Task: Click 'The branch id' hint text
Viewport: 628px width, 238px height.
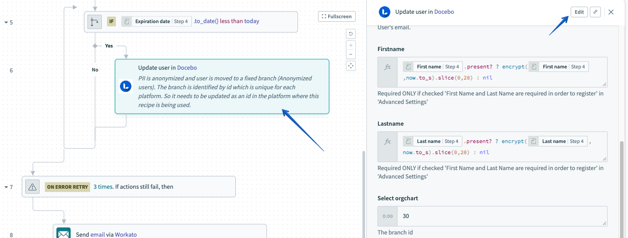Action: 395,232
